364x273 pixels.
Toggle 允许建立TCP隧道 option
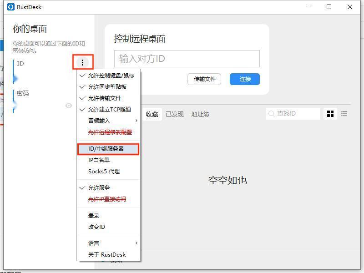[x=109, y=109]
